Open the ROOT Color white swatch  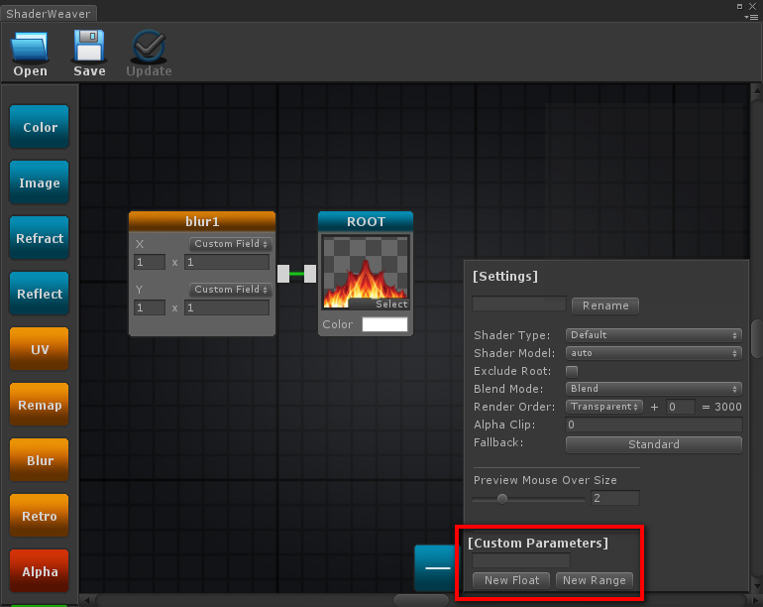(x=384, y=324)
